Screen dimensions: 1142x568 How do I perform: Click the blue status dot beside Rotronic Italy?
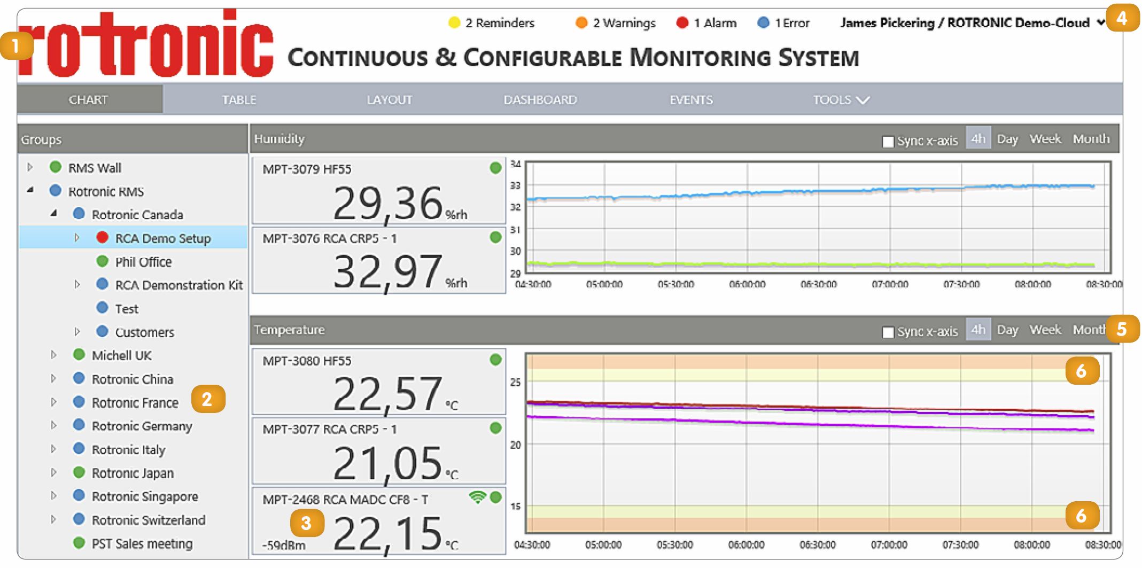pos(79,449)
